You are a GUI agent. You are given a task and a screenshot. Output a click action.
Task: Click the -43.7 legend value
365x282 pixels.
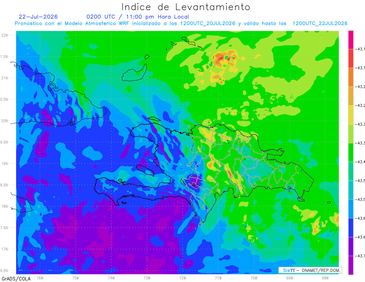[x=361, y=256]
